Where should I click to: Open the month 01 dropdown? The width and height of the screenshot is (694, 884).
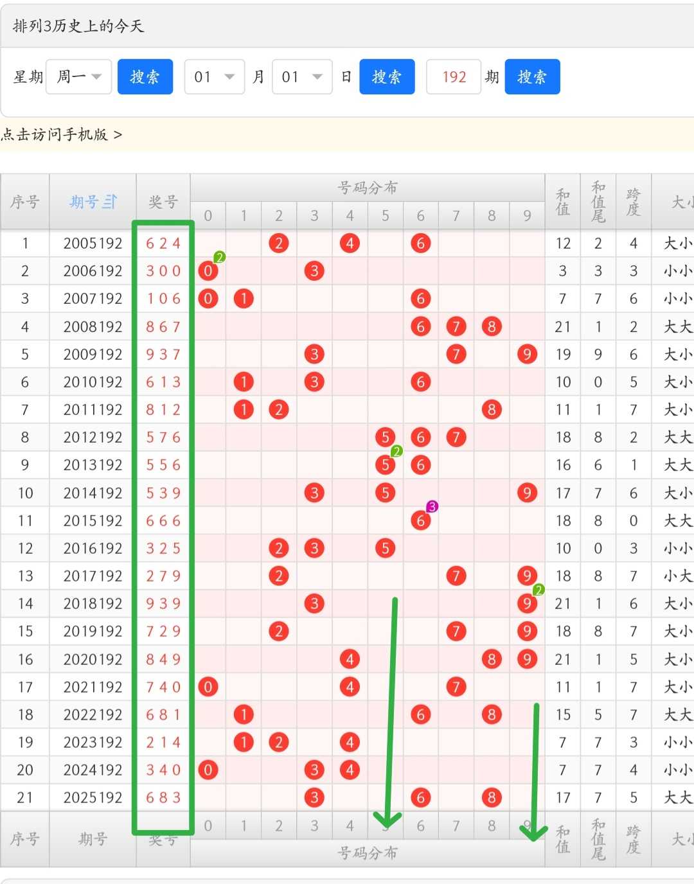pos(215,77)
